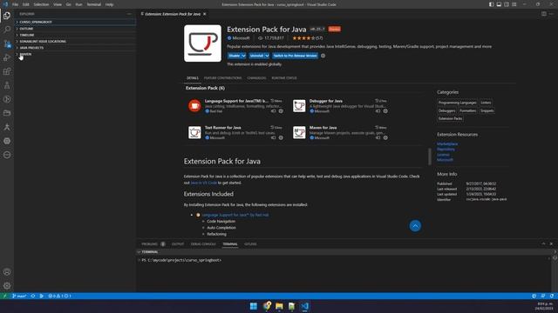
Task: Open the Explorer panel more actions ellipsis
Action: (129, 14)
